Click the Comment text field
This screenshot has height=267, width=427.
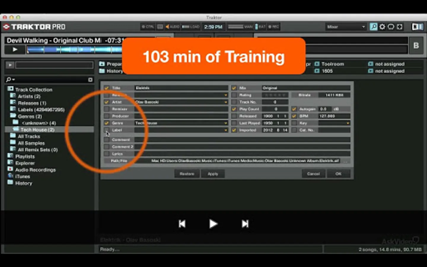tap(243, 139)
